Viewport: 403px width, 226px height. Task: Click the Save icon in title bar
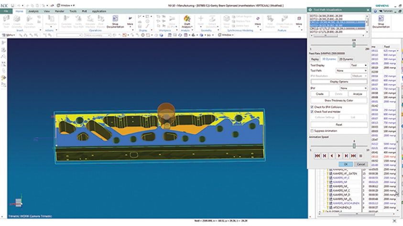tap(12, 5)
